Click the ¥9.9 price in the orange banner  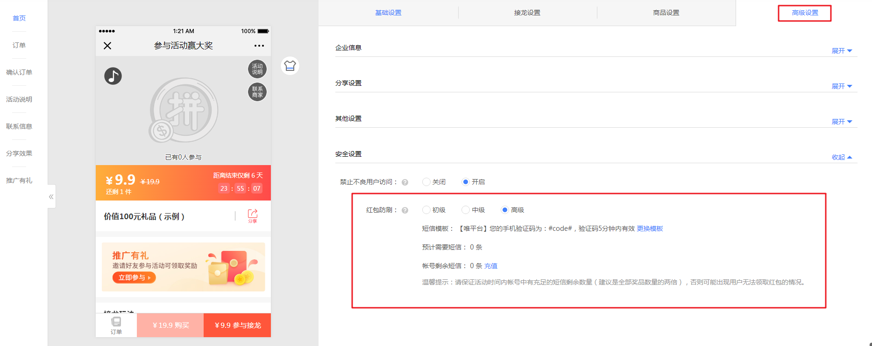(x=121, y=180)
